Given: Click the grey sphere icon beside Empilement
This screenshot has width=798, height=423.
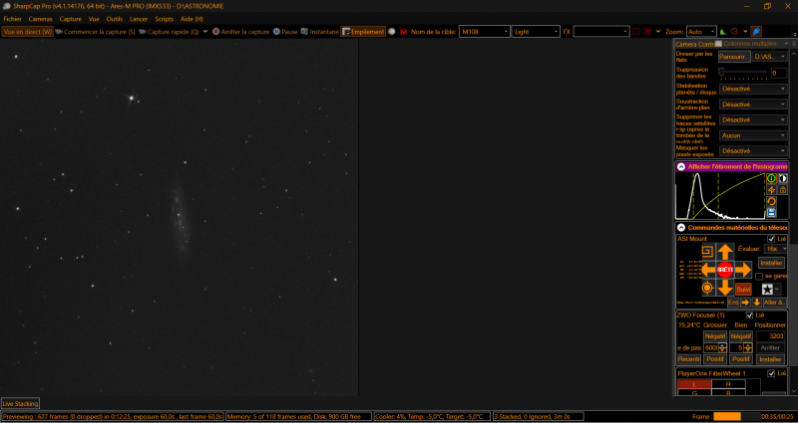Looking at the screenshot, I should [391, 32].
